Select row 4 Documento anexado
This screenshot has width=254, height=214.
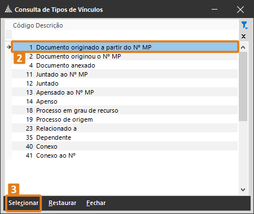pos(125,65)
